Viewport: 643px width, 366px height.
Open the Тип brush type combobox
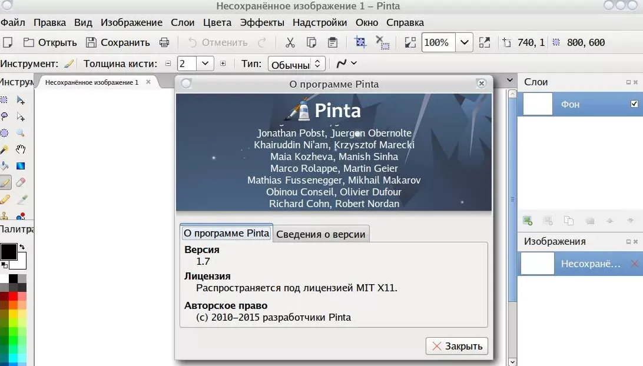[x=297, y=64]
